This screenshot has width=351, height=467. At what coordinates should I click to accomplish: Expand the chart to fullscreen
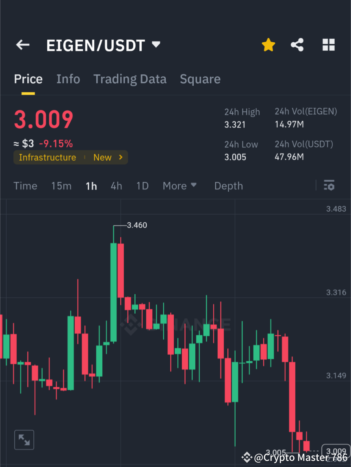(x=24, y=439)
